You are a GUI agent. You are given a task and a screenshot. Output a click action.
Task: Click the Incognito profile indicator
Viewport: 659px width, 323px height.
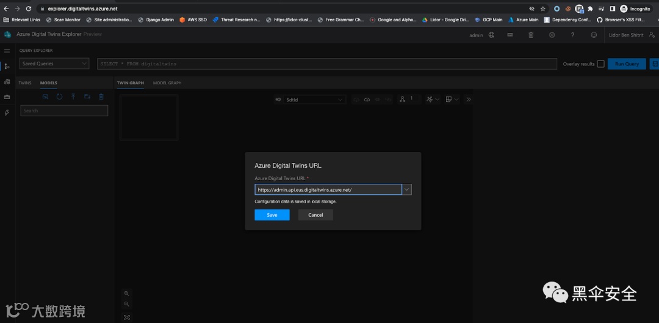(x=635, y=9)
